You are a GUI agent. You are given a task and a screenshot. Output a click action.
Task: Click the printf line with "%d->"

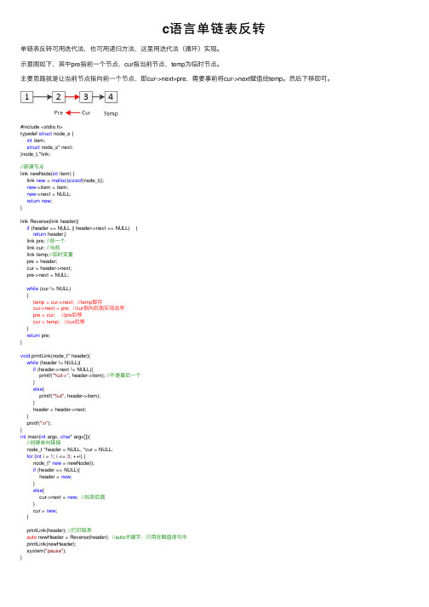tap(90, 375)
